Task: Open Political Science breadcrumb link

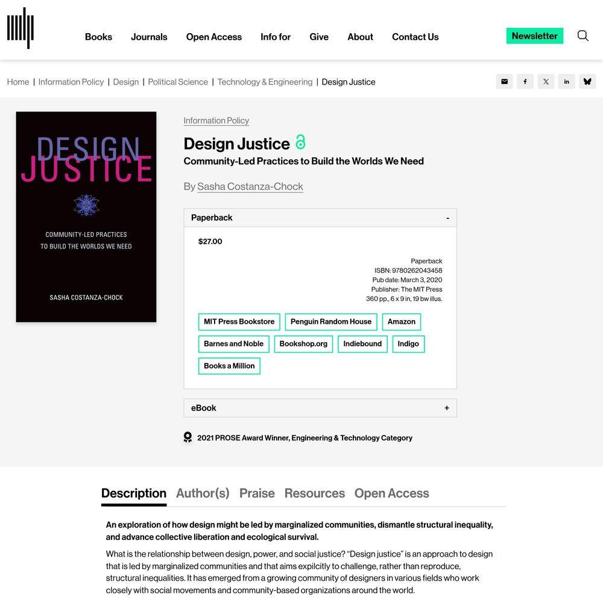Action: pyautogui.click(x=178, y=82)
